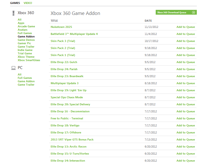Open Game Addon under PC
212x163 pixels.
click(x=26, y=81)
